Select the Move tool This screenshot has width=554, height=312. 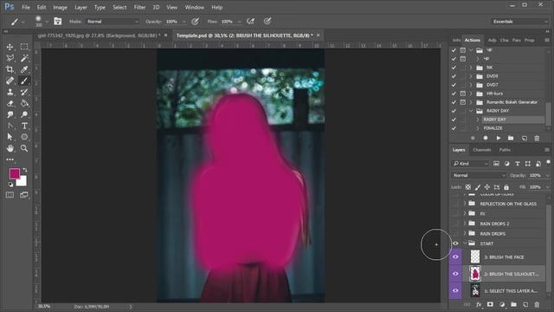point(10,47)
